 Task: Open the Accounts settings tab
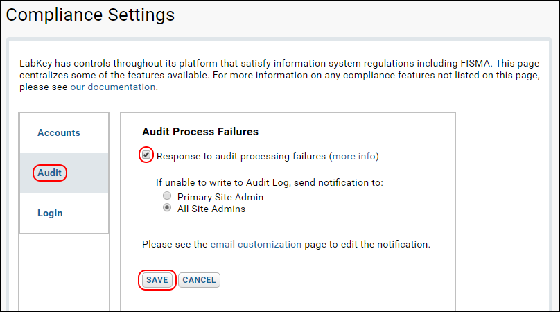tap(59, 132)
